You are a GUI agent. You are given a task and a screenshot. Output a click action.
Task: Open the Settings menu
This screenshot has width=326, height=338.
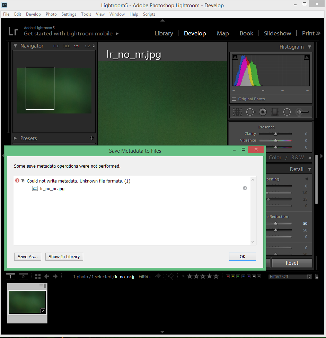[x=69, y=14]
